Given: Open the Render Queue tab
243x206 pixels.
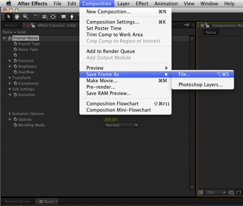Looking at the screenshot, I should pos(18,202).
